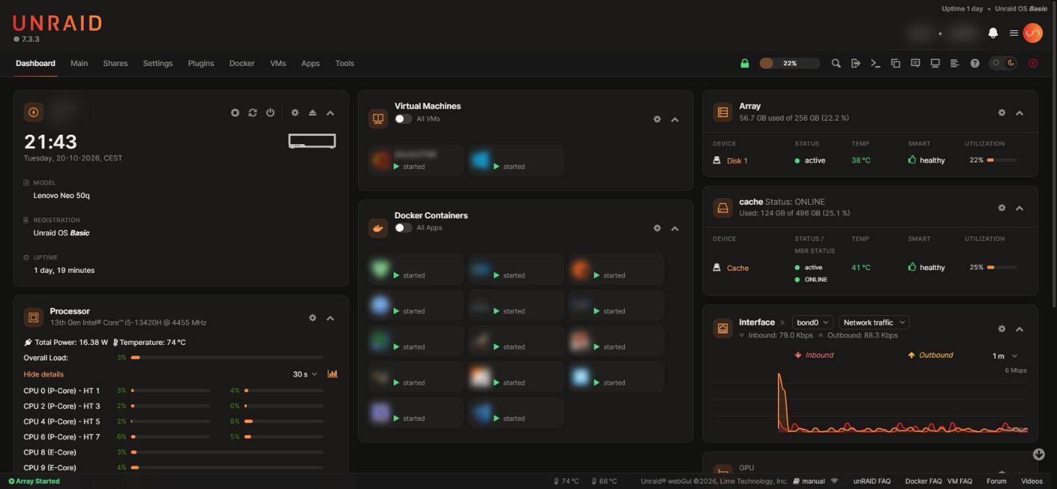Click the reboot server icon
Viewport: 1057px width, 489px height.
coord(253,112)
